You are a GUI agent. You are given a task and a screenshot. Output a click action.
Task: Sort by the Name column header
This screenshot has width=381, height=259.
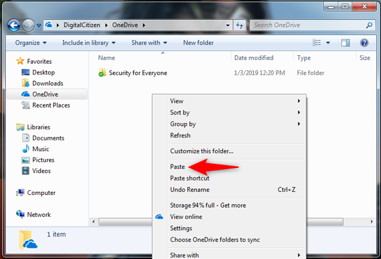pyautogui.click(x=106, y=58)
